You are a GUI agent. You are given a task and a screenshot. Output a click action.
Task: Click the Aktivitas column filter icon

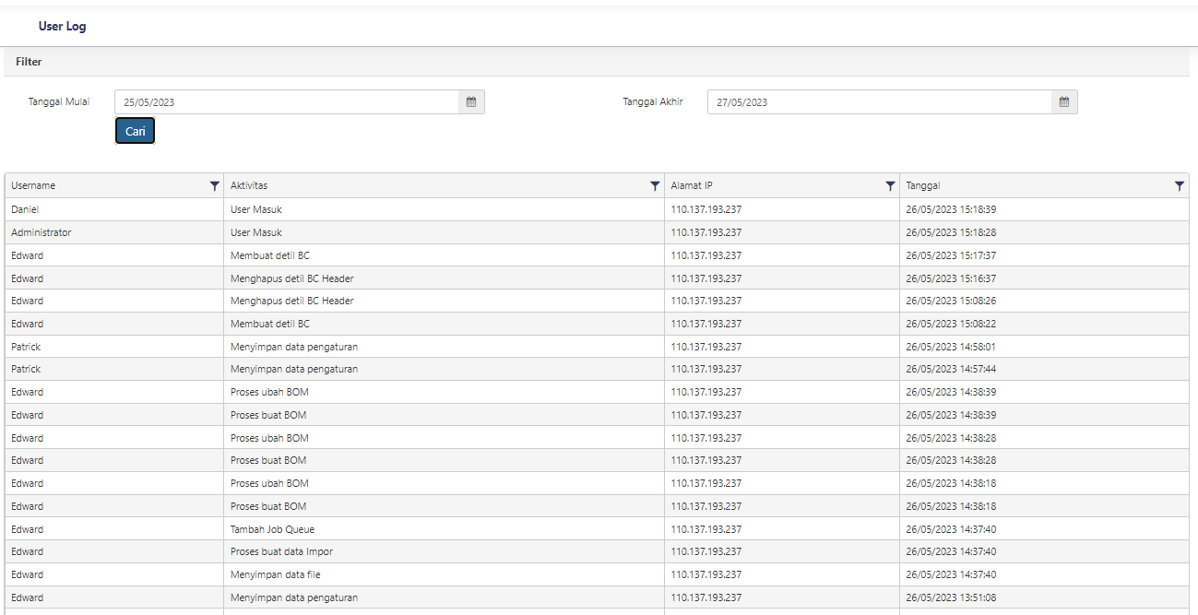pos(655,186)
